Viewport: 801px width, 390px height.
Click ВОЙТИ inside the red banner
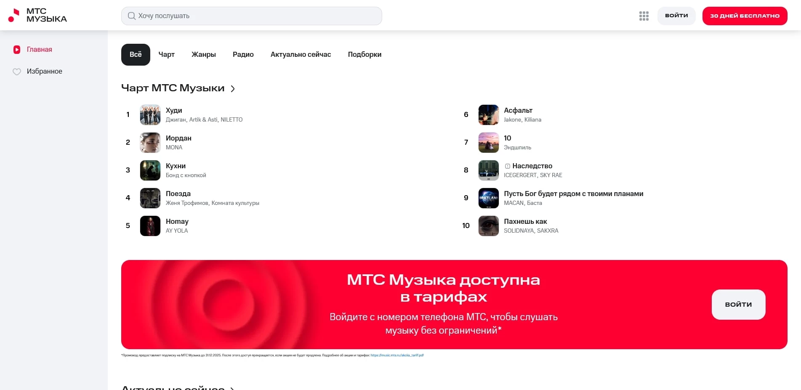coord(738,304)
